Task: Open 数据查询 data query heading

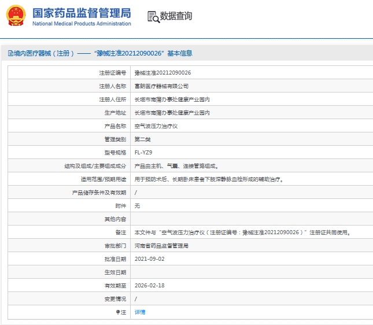Action: 176,16
